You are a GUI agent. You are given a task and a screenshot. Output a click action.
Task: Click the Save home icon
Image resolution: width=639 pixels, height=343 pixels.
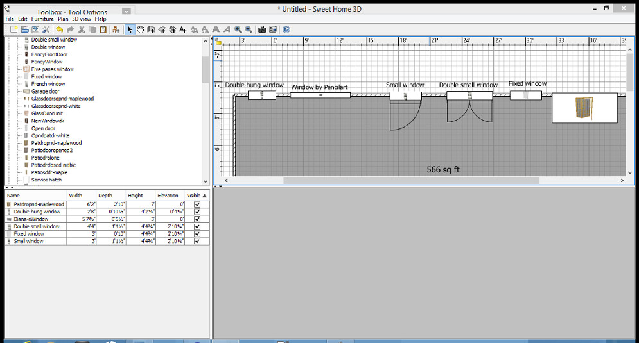point(35,29)
